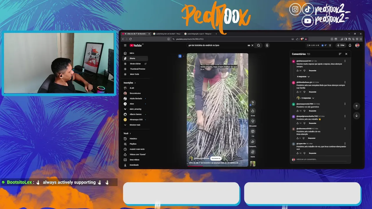
Task: Open More Tools sidebar item
Action: [135, 74]
